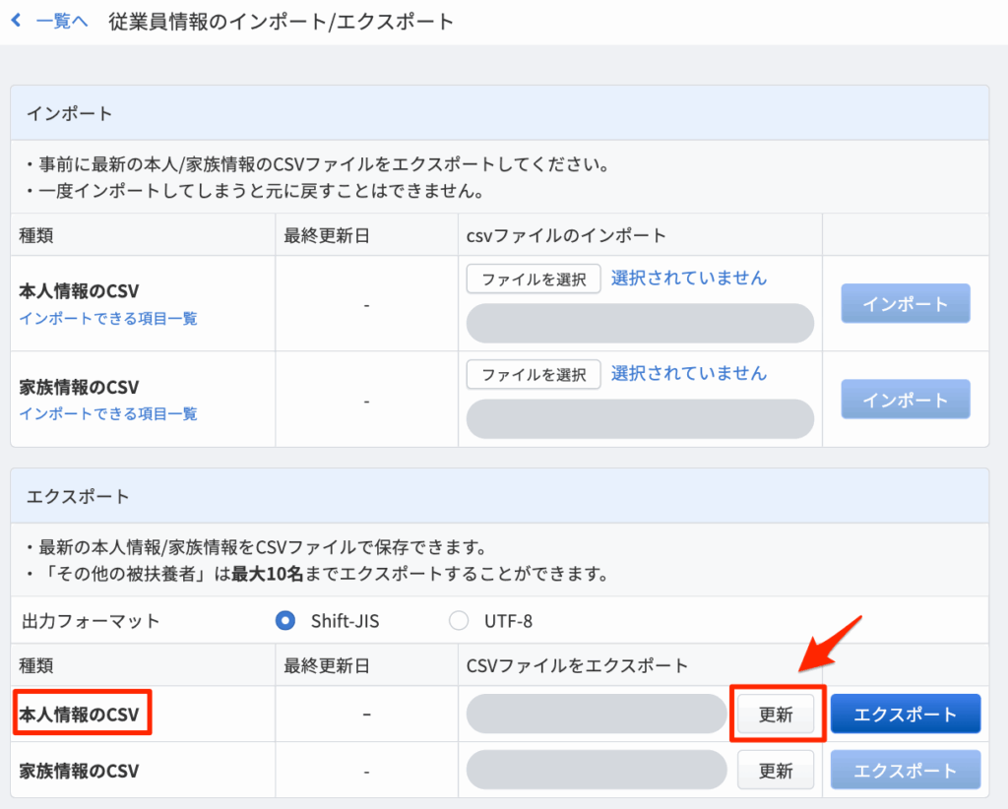Click 選択されていません text in 本人情報 row
The image size is (1008, 809).
(x=688, y=278)
